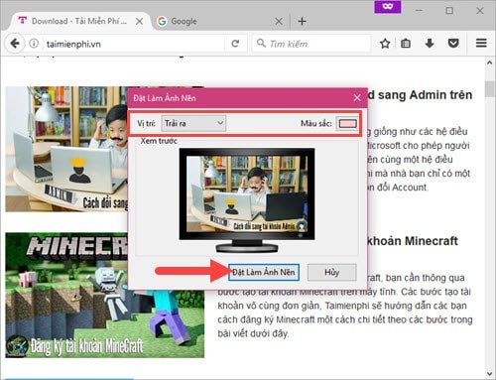Click the search magnifier icon
Image resolution: width=496 pixels, height=380 pixels.
[261, 43]
